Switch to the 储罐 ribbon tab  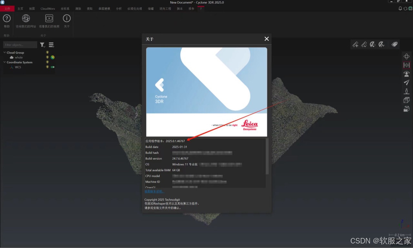pyautogui.click(x=151, y=9)
